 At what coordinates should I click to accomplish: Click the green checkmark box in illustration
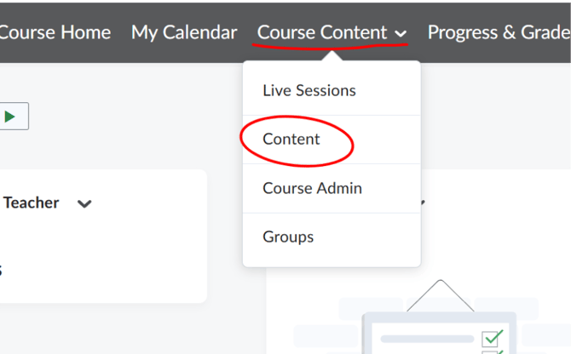point(492,338)
